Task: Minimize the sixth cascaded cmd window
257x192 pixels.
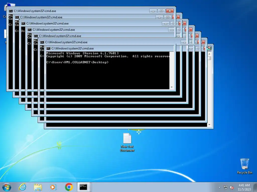Action: [x=184, y=42]
